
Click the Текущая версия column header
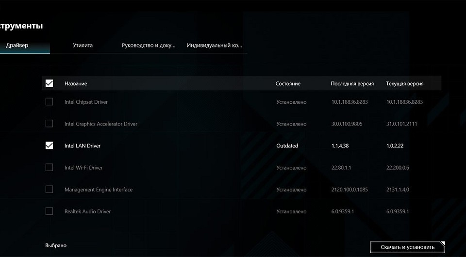point(405,84)
